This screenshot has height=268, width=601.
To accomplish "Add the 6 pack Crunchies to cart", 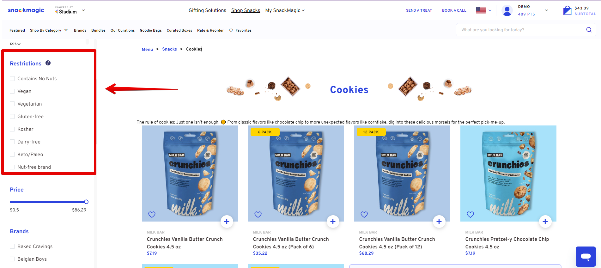I will pyautogui.click(x=333, y=222).
